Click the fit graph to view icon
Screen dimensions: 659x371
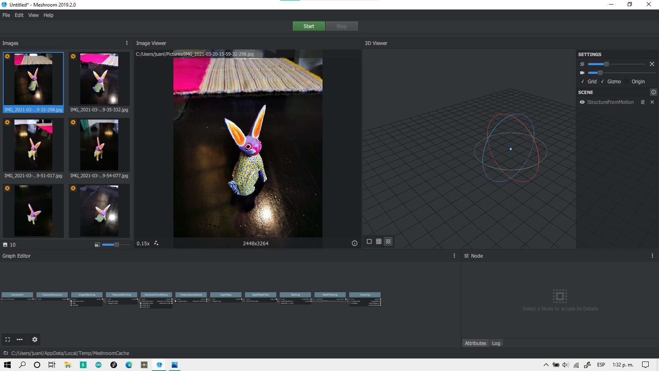coord(8,339)
